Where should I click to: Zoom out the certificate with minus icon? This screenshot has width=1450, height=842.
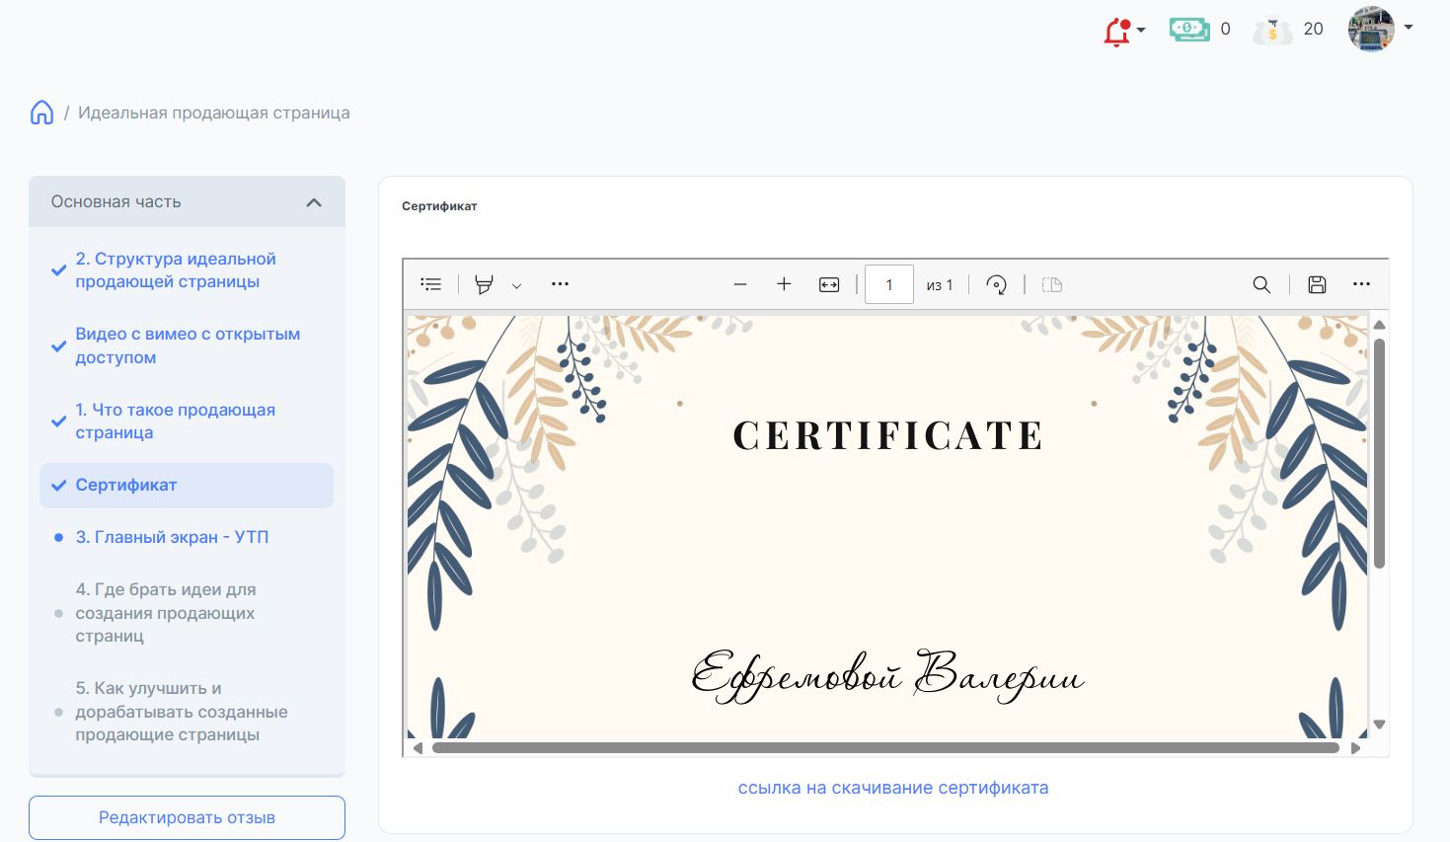point(740,284)
